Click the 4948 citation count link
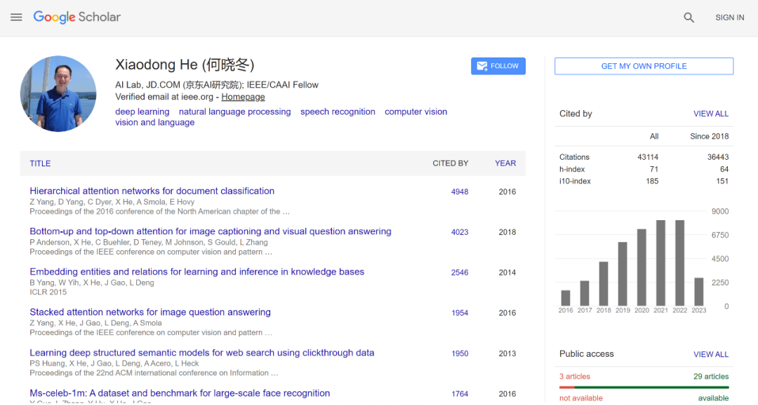 coord(460,191)
